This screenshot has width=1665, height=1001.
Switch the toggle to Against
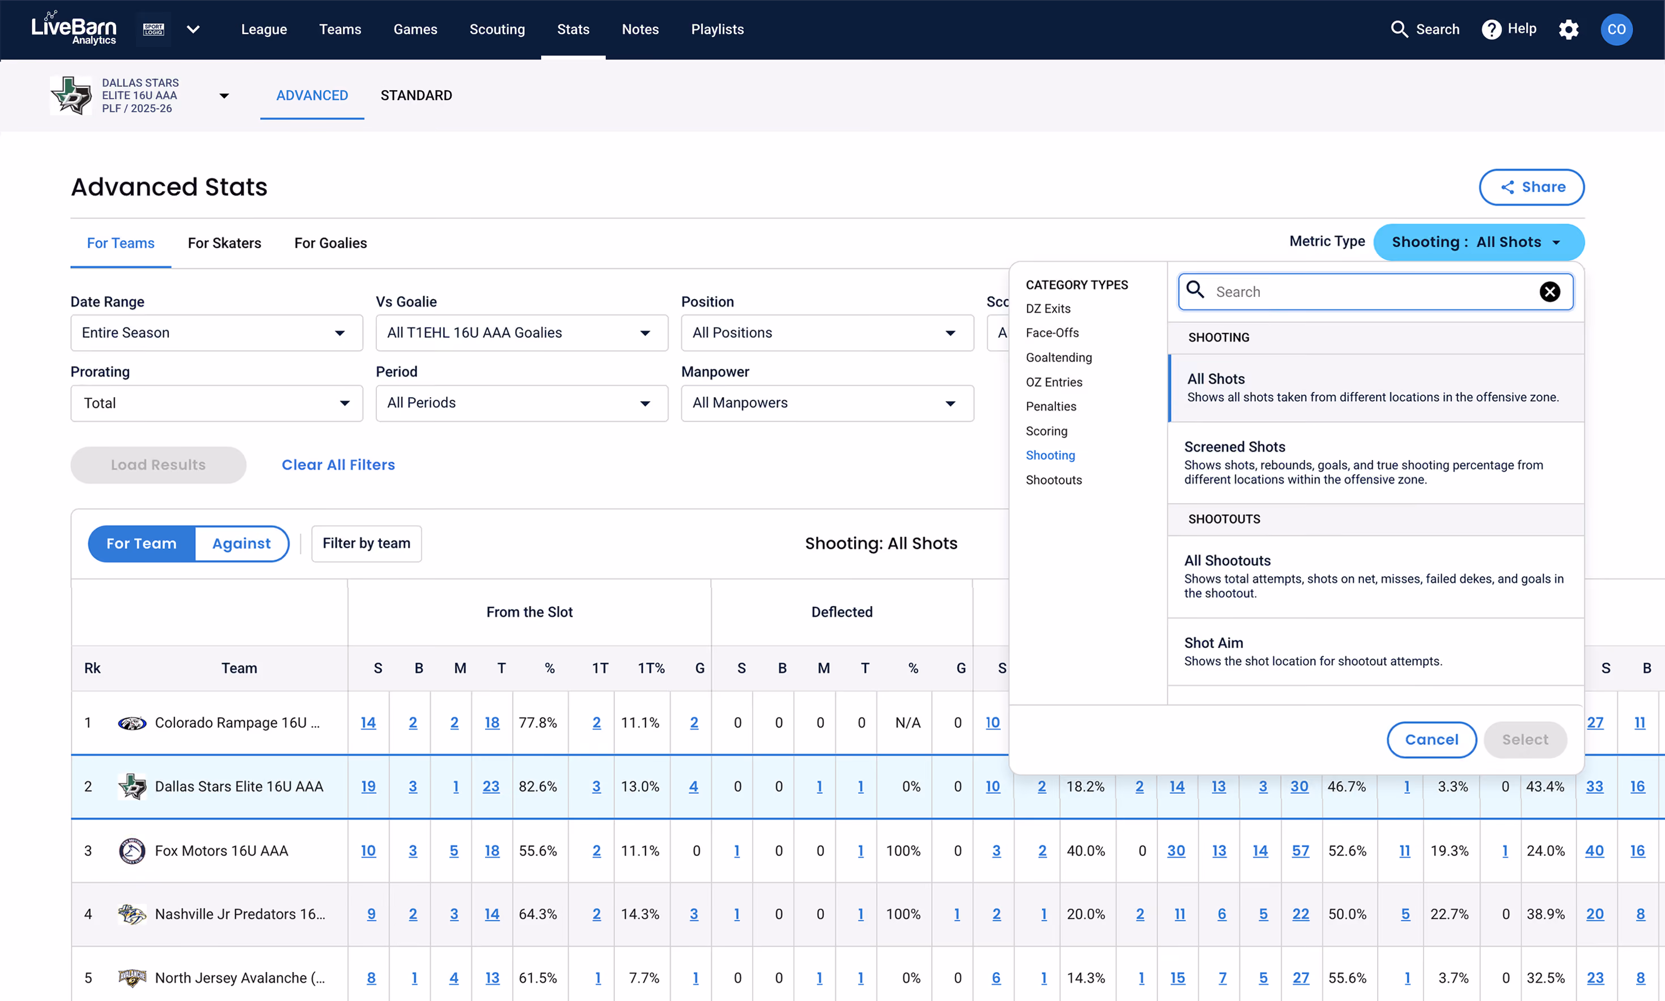pyautogui.click(x=241, y=544)
